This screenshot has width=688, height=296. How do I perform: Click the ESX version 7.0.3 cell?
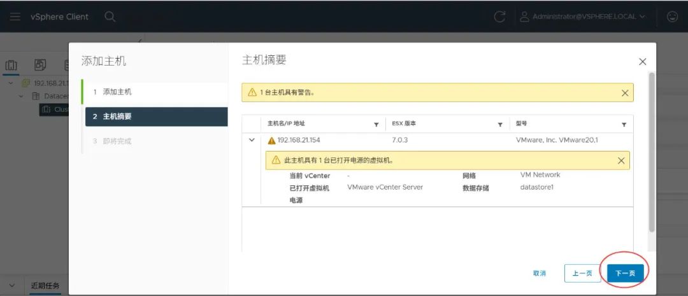399,140
